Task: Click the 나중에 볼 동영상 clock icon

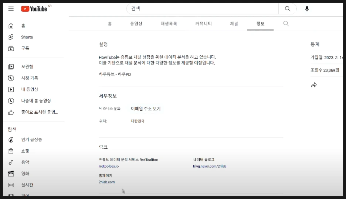Action: pyautogui.click(x=11, y=101)
